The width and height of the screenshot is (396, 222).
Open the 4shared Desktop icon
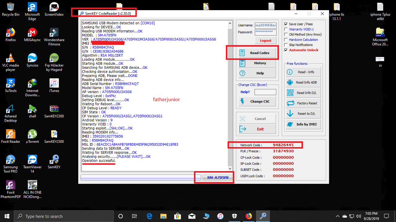tap(11, 113)
